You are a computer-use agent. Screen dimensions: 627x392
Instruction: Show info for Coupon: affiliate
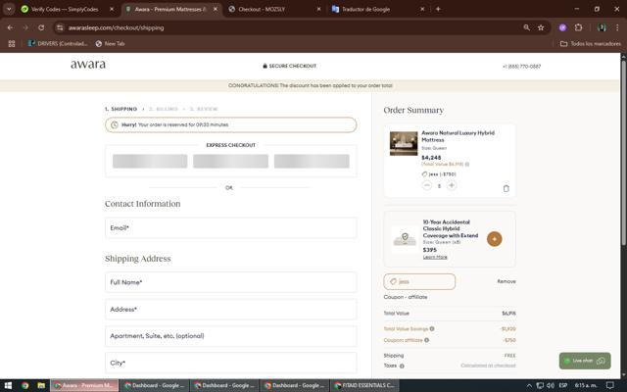[x=427, y=340]
